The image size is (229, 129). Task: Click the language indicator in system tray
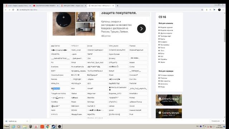coord(198,126)
